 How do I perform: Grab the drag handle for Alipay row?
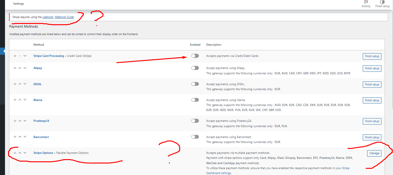coord(15,68)
